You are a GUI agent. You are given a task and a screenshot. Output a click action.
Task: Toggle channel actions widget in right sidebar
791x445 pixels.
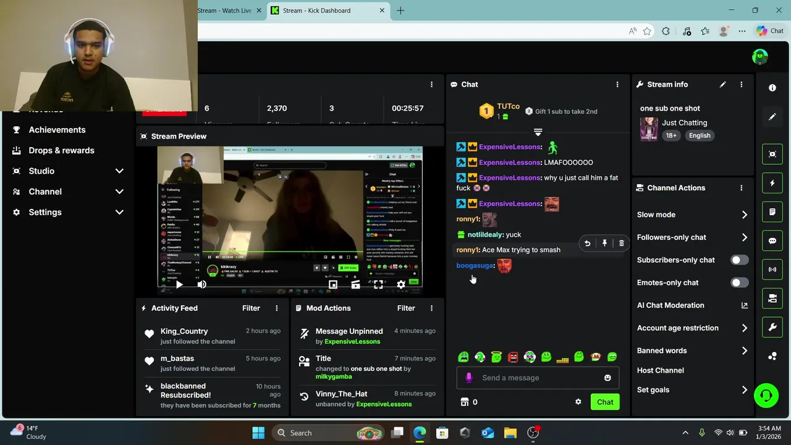pos(772,299)
